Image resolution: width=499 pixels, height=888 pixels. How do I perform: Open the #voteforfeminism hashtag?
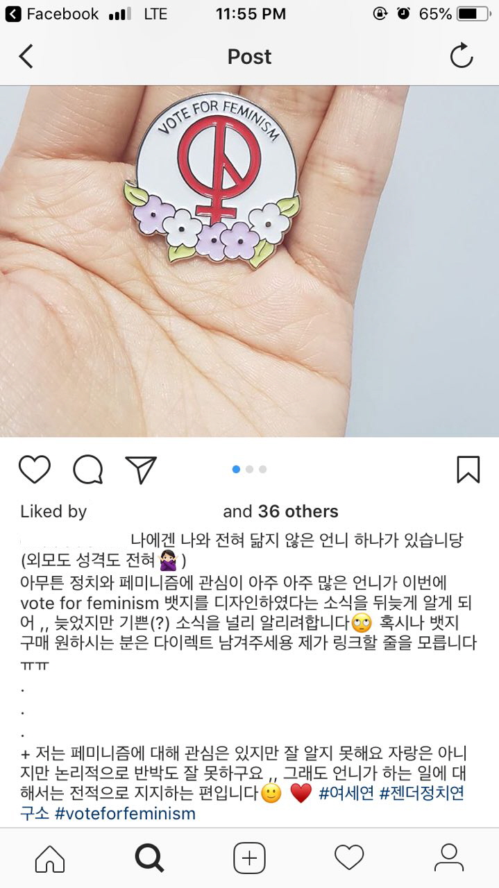pyautogui.click(x=125, y=813)
